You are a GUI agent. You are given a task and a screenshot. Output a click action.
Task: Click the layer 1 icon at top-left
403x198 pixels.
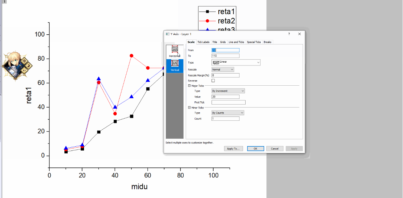(4, 2)
